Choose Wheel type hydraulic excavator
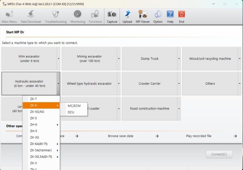 pyautogui.click(x=90, y=84)
